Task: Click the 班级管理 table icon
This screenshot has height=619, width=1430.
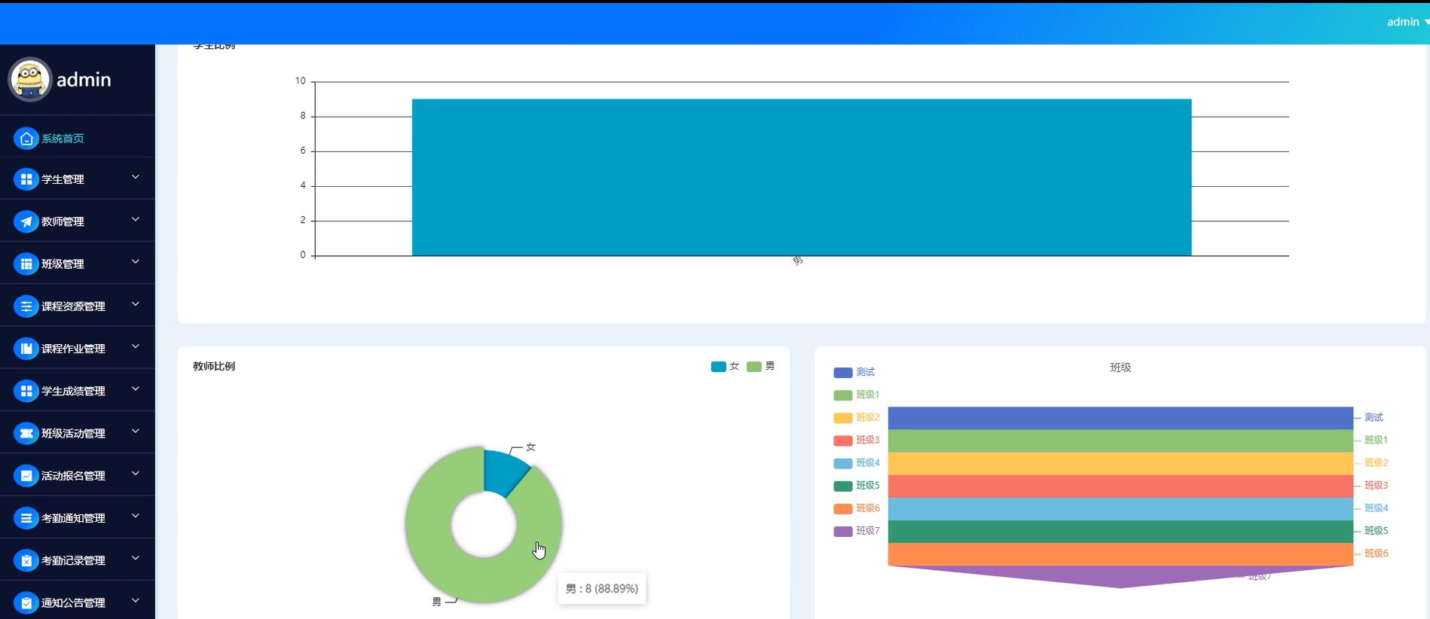Action: (x=26, y=264)
